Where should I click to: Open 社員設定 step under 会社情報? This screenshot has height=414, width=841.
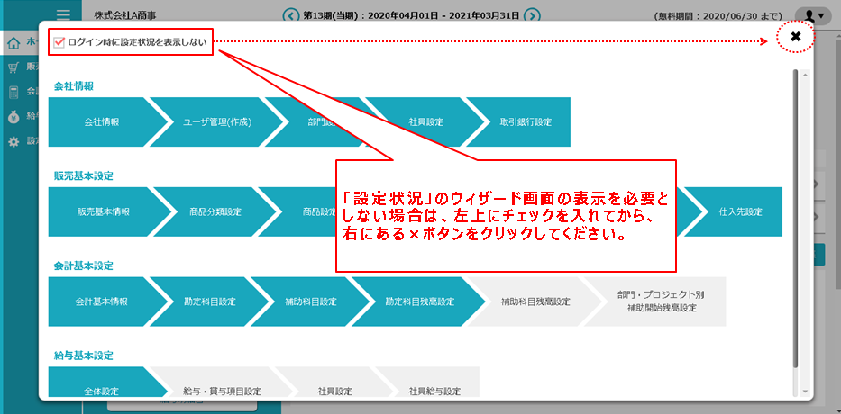coord(425,122)
